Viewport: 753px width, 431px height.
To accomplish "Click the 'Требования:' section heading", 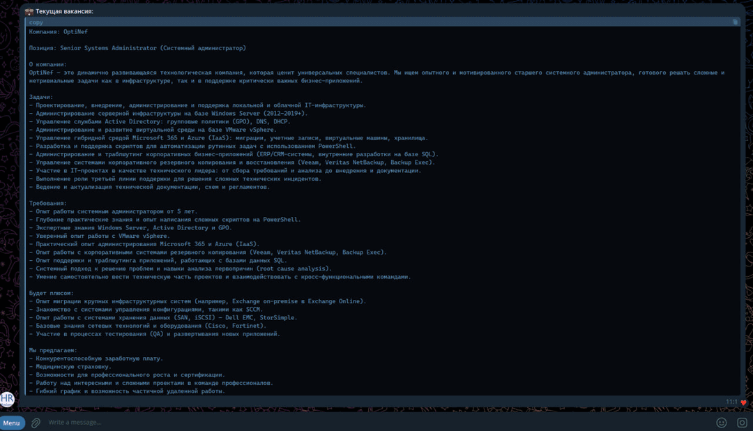I will click(47, 203).
